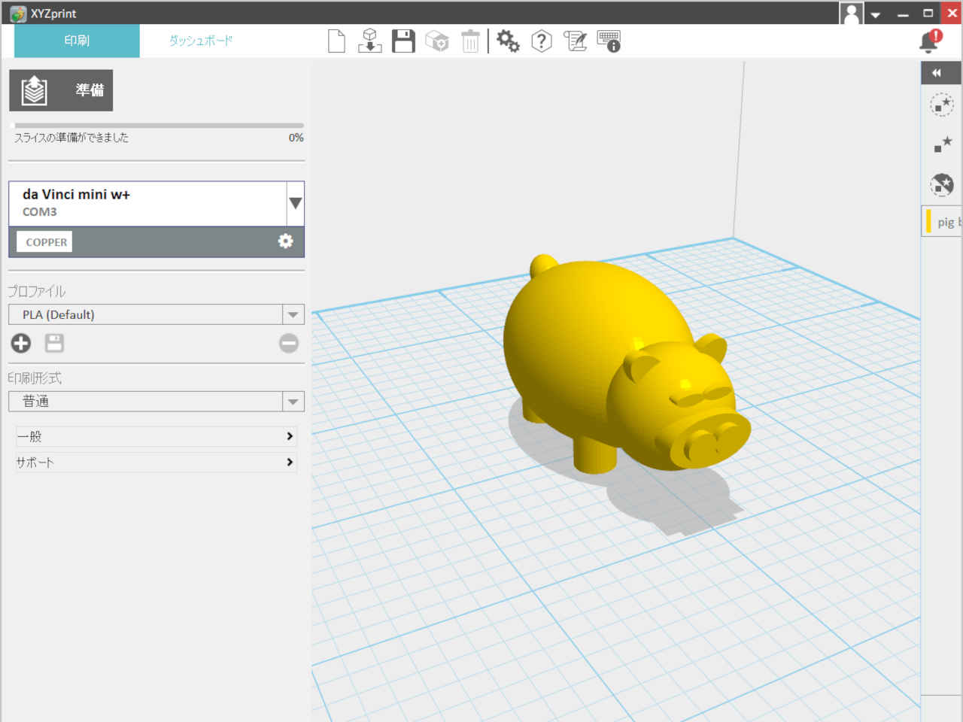Open printer filament settings gear
Screen dimensions: 963x722
[x=286, y=241]
